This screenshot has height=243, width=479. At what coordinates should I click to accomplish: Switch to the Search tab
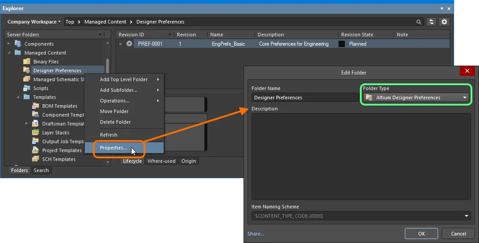pos(41,170)
